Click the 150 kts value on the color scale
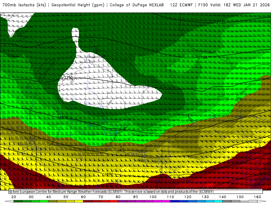The height and width of the screenshot is (203, 271). 240,197
